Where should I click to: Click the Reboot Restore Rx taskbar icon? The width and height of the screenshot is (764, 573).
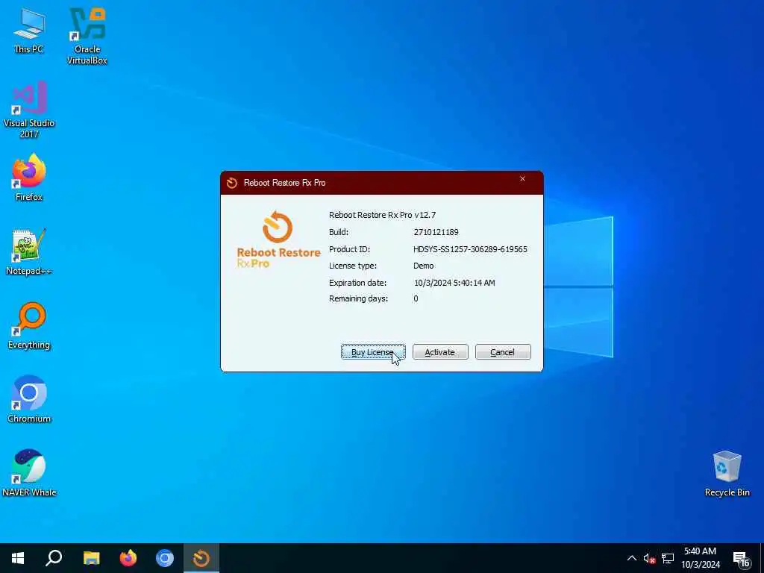[x=201, y=558]
